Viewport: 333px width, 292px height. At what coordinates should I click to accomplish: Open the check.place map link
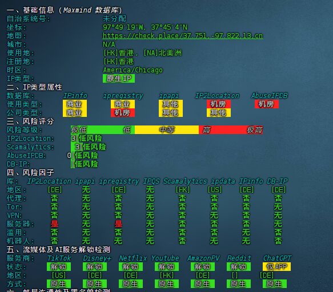183,36
